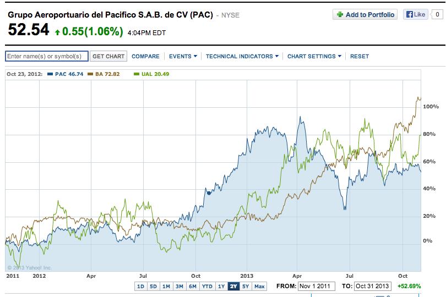This screenshot has width=446, height=297.
Task: Expand the EVENTS dropdown
Action: pos(183,56)
